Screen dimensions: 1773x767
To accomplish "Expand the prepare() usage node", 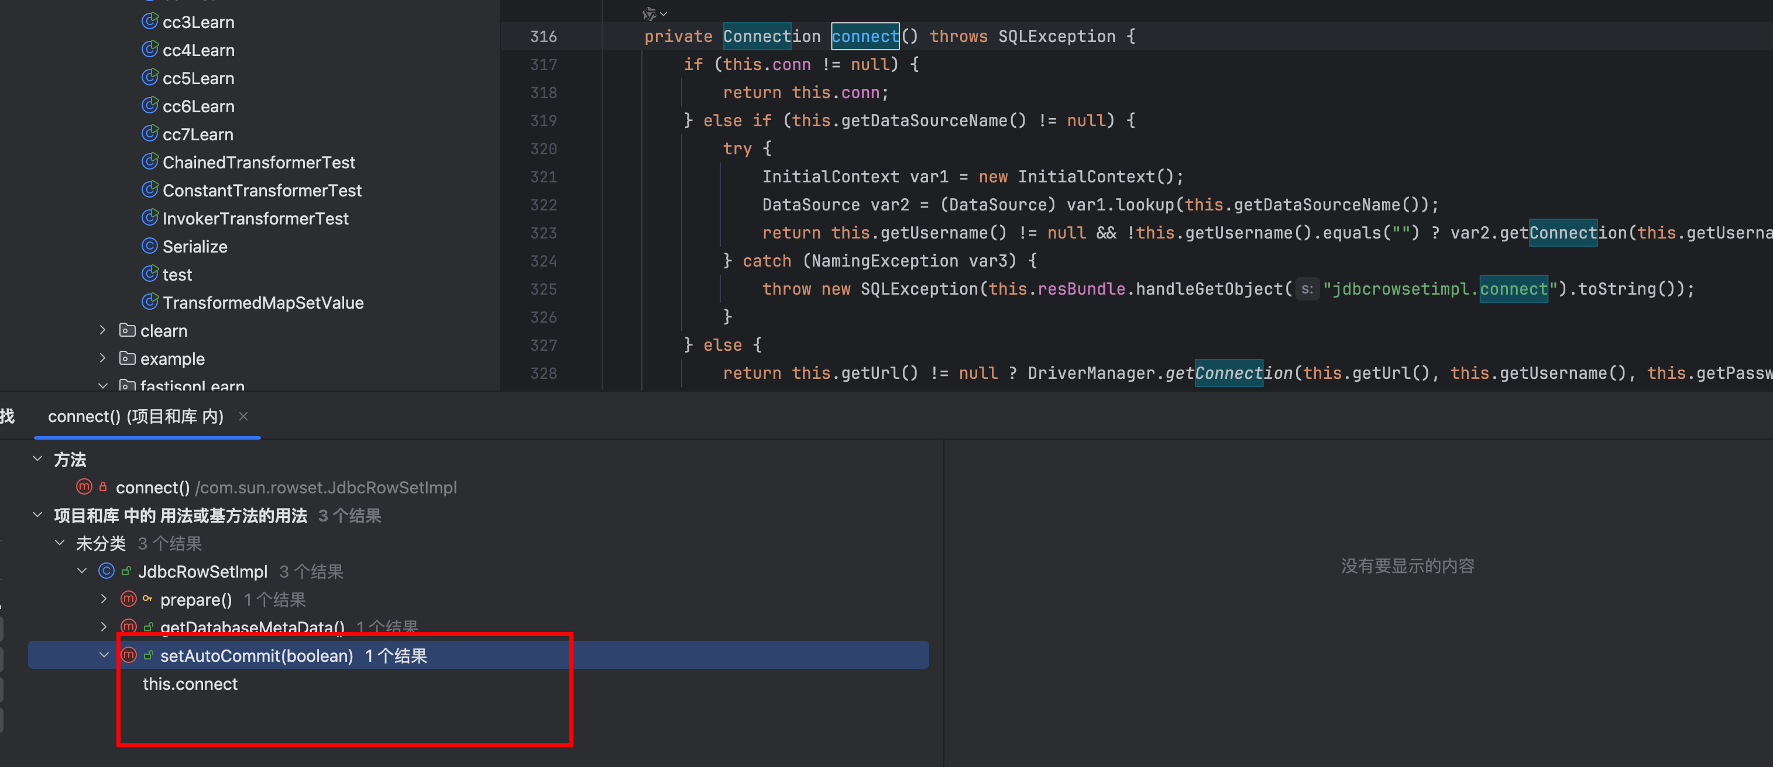I will 103,599.
